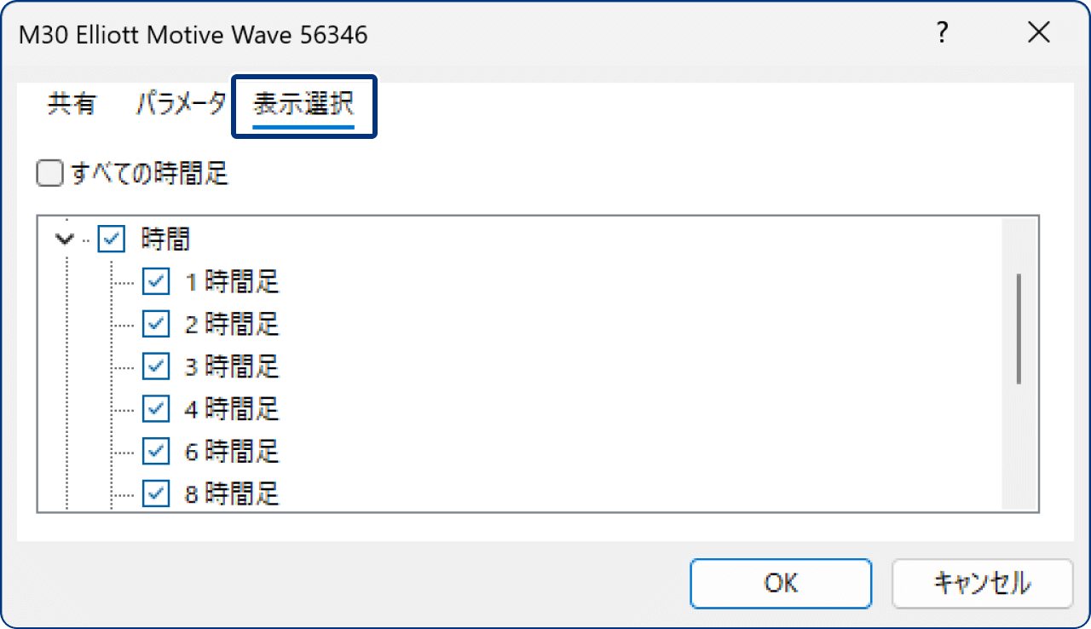
Task: Collapse the 時間 tree group
Action: [63, 239]
